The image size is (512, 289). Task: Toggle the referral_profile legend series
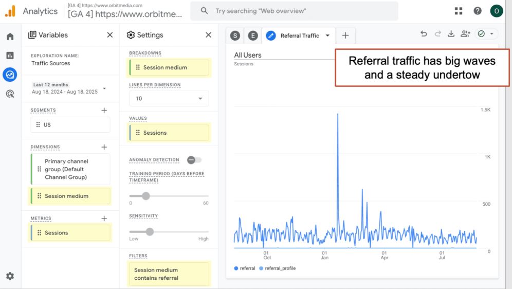click(x=278, y=268)
